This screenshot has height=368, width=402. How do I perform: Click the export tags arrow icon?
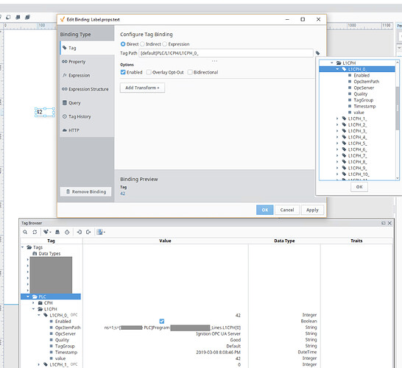88,232
